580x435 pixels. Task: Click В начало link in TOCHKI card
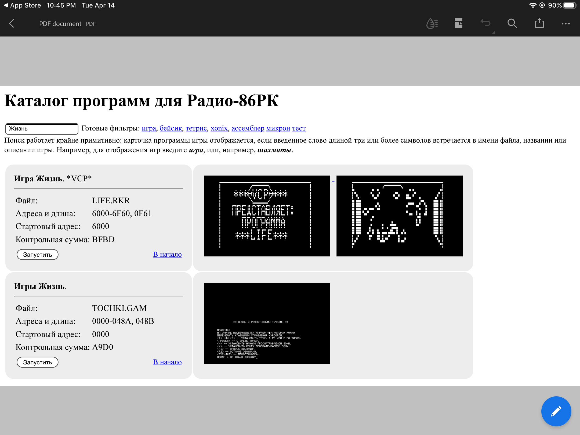click(167, 362)
